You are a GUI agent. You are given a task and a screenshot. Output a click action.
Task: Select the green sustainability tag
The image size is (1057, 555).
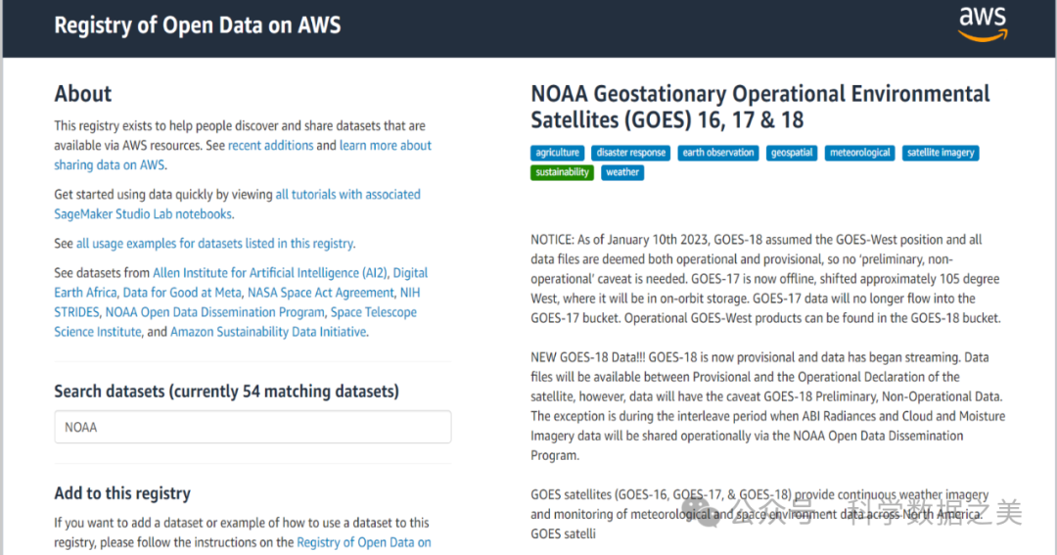(x=562, y=172)
